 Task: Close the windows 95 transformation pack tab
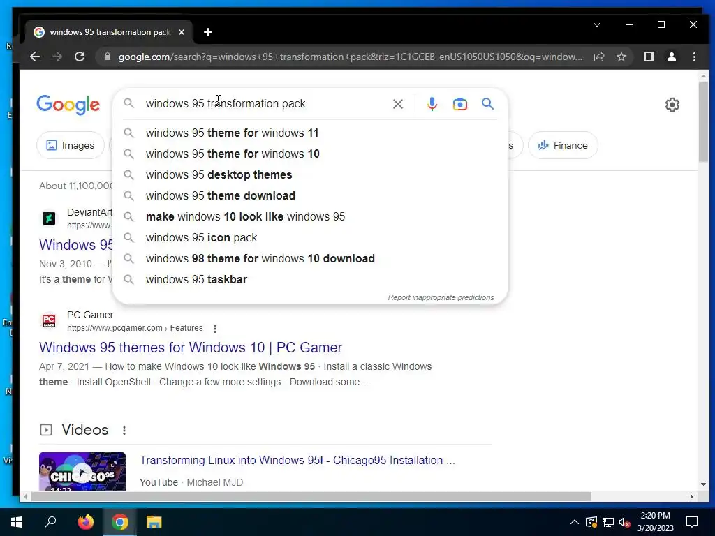click(x=182, y=32)
